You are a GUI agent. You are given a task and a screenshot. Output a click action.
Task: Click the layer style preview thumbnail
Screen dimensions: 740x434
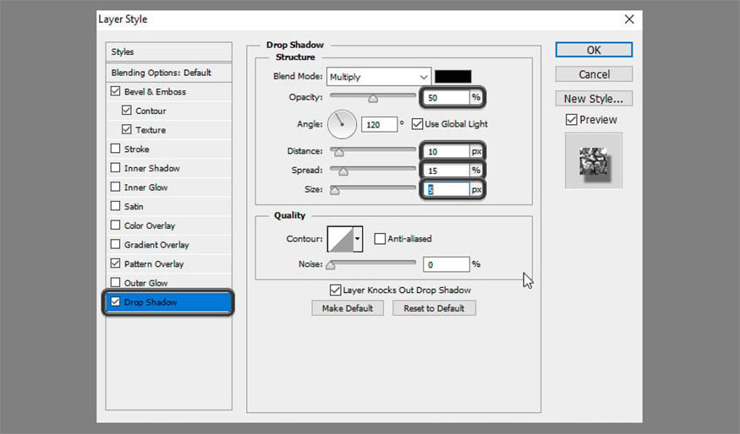[x=593, y=160]
